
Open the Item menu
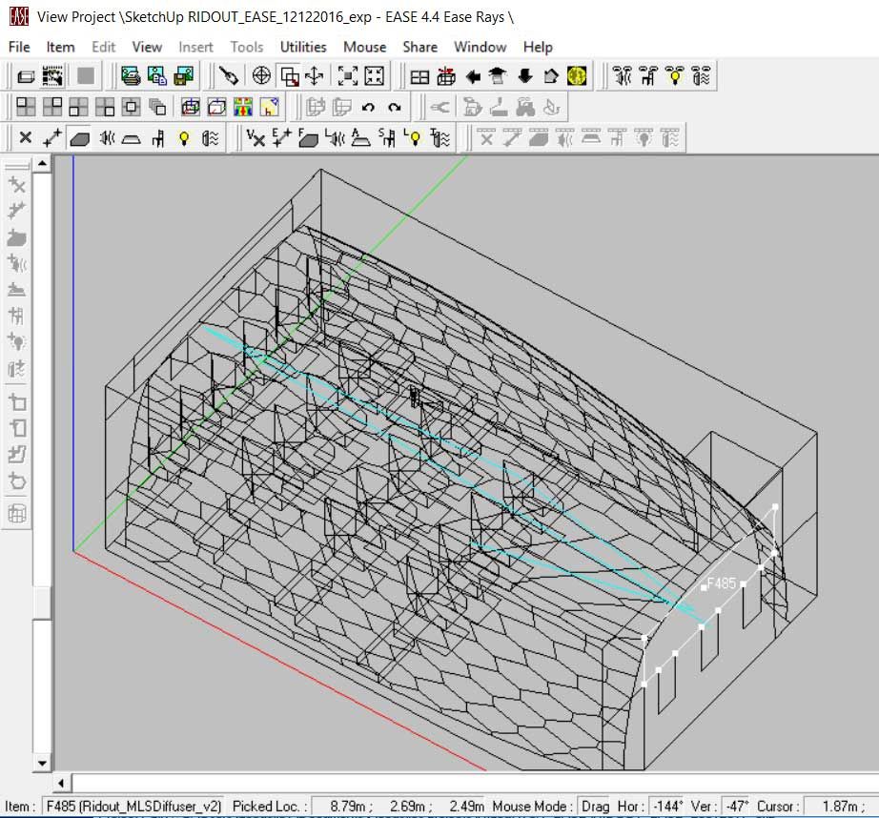60,47
